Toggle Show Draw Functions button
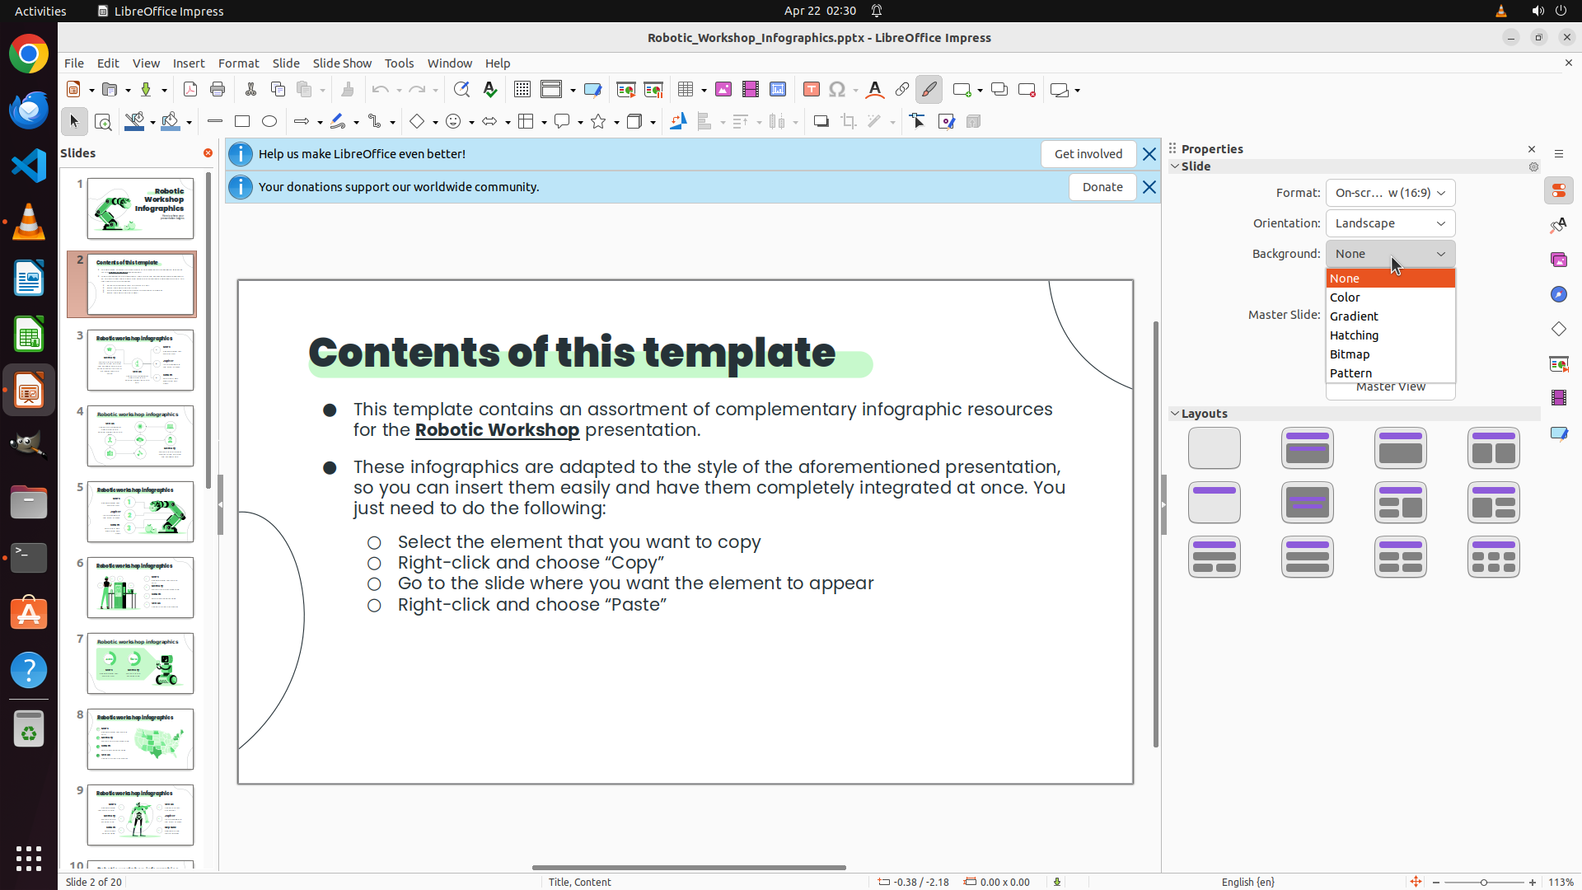 (x=929, y=90)
